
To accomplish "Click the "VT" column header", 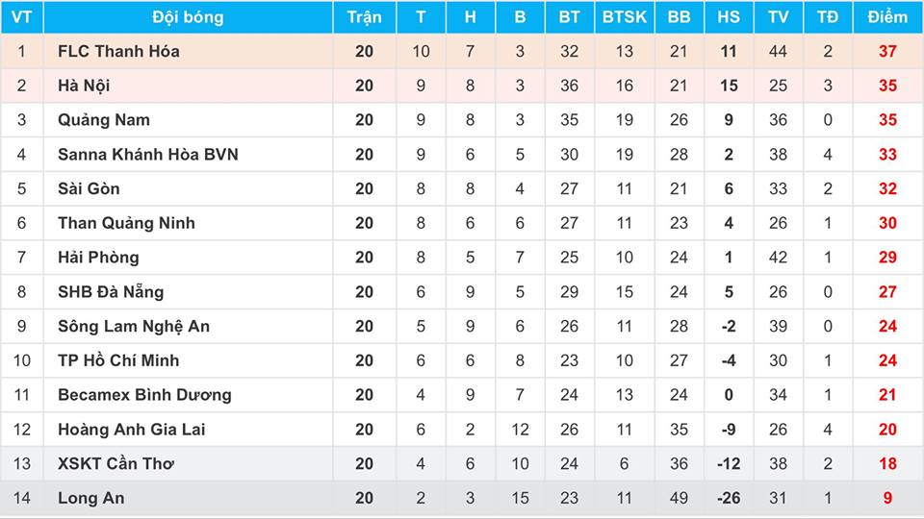I will coord(21,17).
